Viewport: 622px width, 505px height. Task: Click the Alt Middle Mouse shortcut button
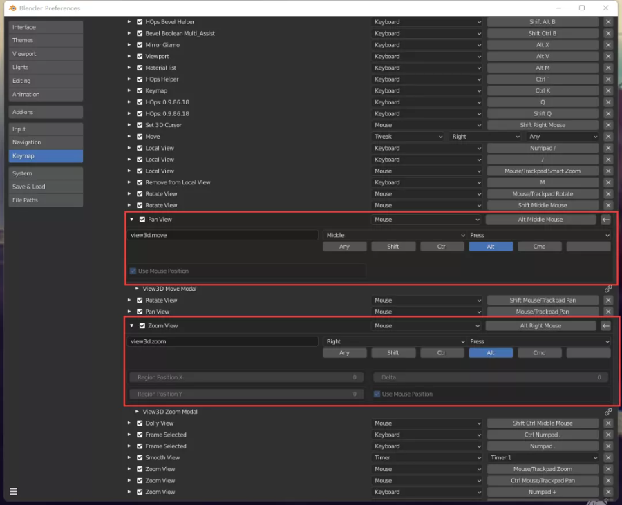tap(540, 220)
